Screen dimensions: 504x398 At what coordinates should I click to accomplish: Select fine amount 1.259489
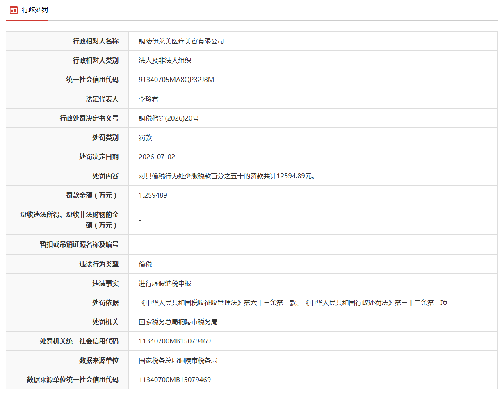pos(153,195)
